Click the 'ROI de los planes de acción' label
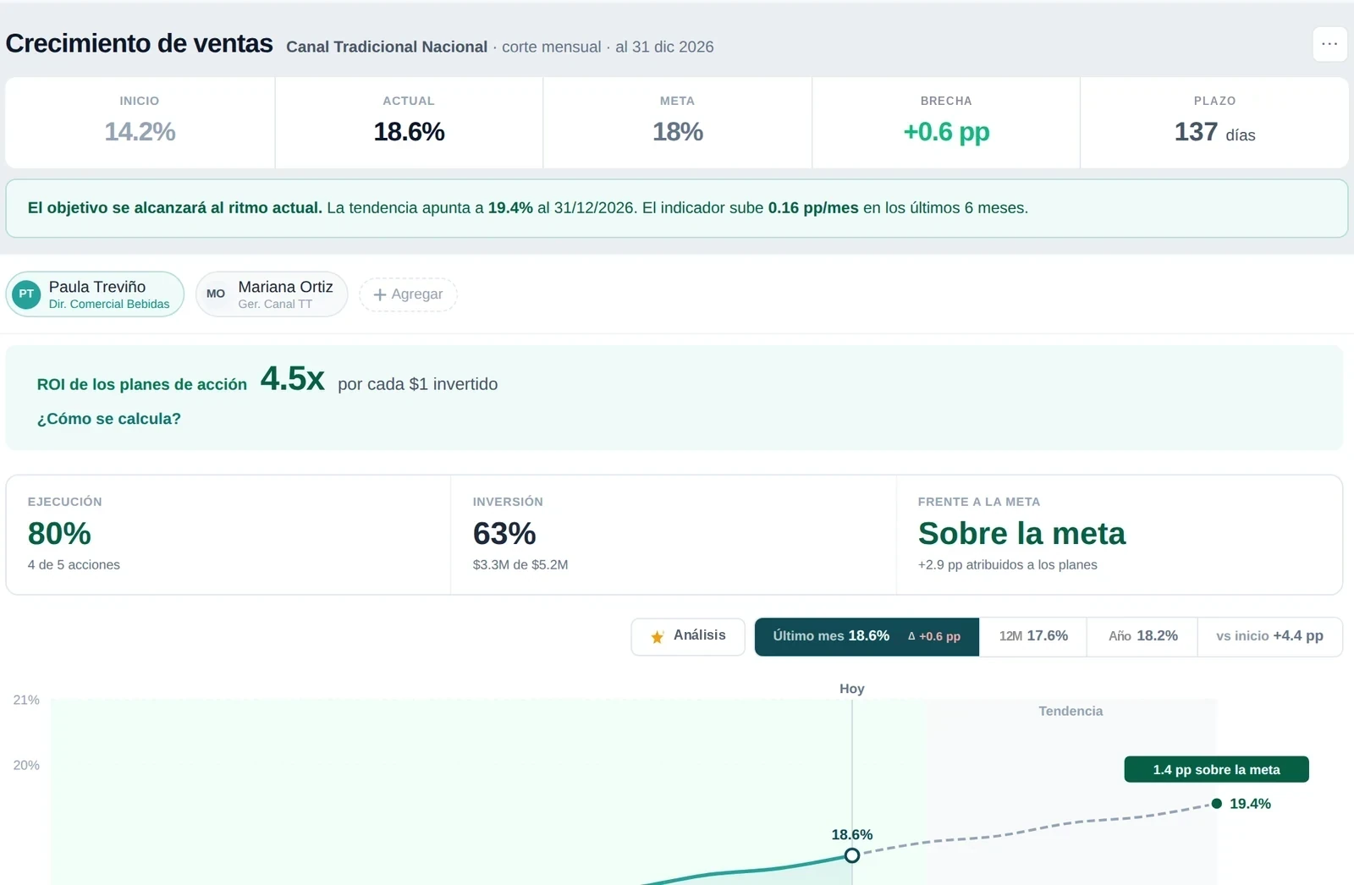 point(142,384)
